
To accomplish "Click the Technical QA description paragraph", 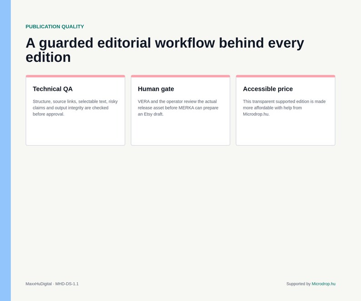I will [75, 108].
